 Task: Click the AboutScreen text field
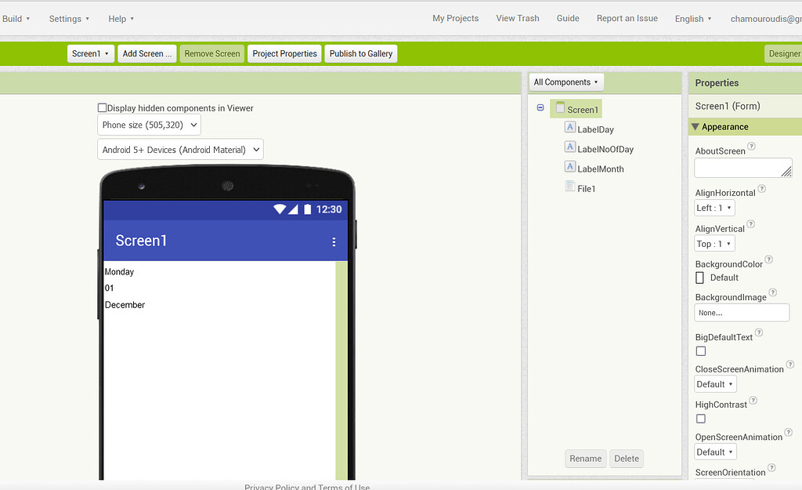coord(742,167)
